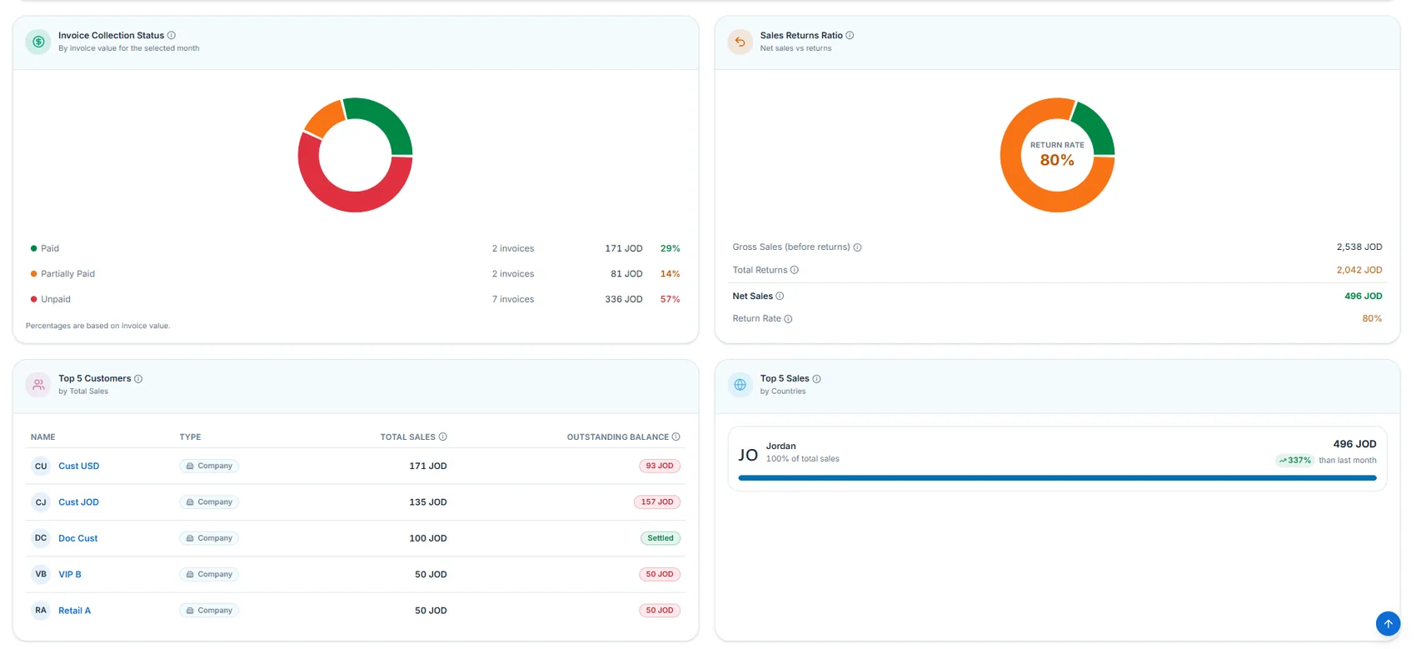Image resolution: width=1416 pixels, height=649 pixels.
Task: Show info for Gross Sales (before returns)
Action: (x=857, y=247)
